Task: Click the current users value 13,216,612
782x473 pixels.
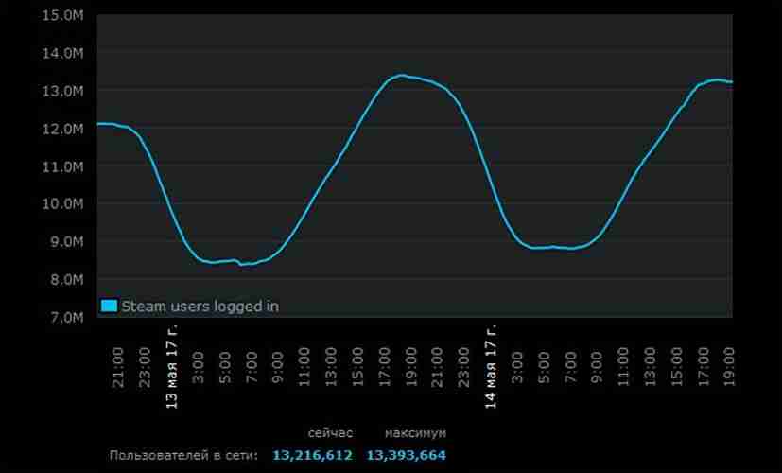Action: click(312, 456)
